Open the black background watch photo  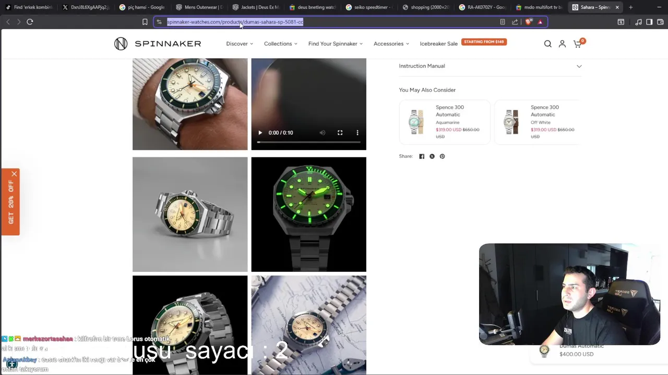pos(190,325)
